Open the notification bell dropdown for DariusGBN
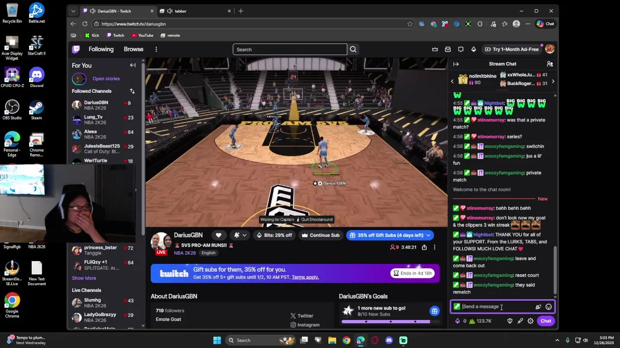Image resolution: width=620 pixels, height=348 pixels. 240,235
